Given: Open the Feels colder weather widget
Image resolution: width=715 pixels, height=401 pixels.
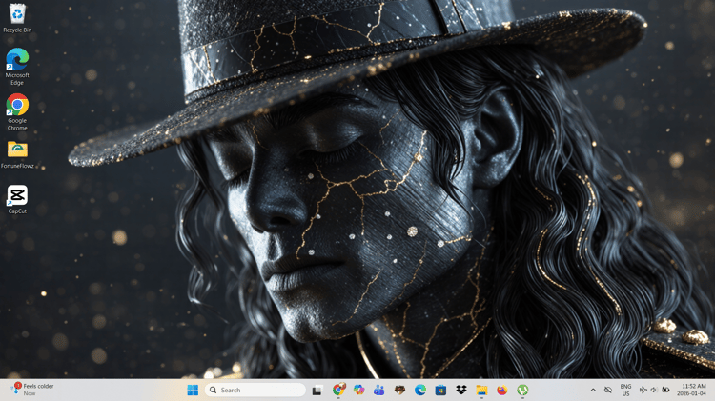Looking at the screenshot, I should [32, 390].
